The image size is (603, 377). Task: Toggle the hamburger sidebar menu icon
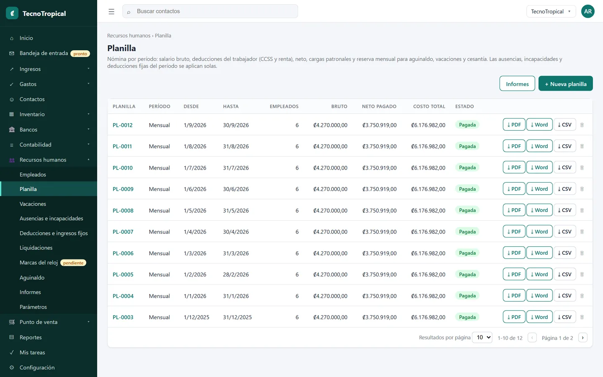111,12
